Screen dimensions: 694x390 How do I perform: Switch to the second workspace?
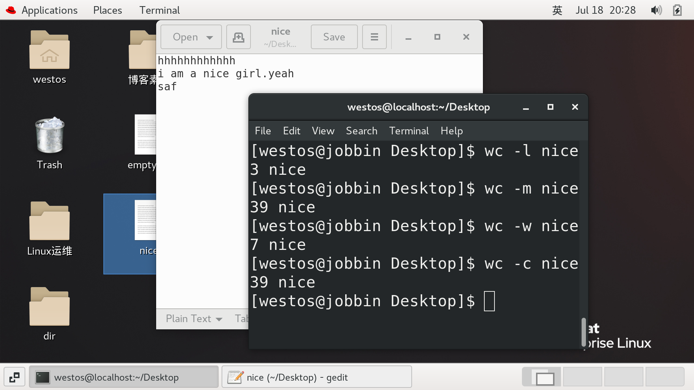[582, 377]
